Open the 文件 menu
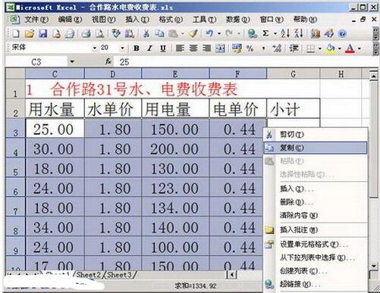The width and height of the screenshot is (380, 293). 36,19
